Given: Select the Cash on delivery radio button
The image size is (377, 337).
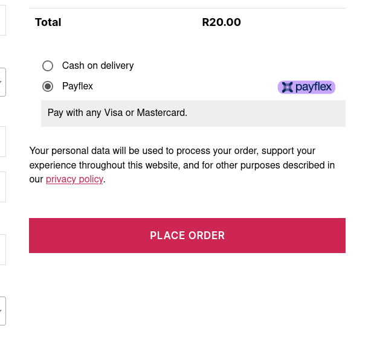Looking at the screenshot, I should point(48,66).
